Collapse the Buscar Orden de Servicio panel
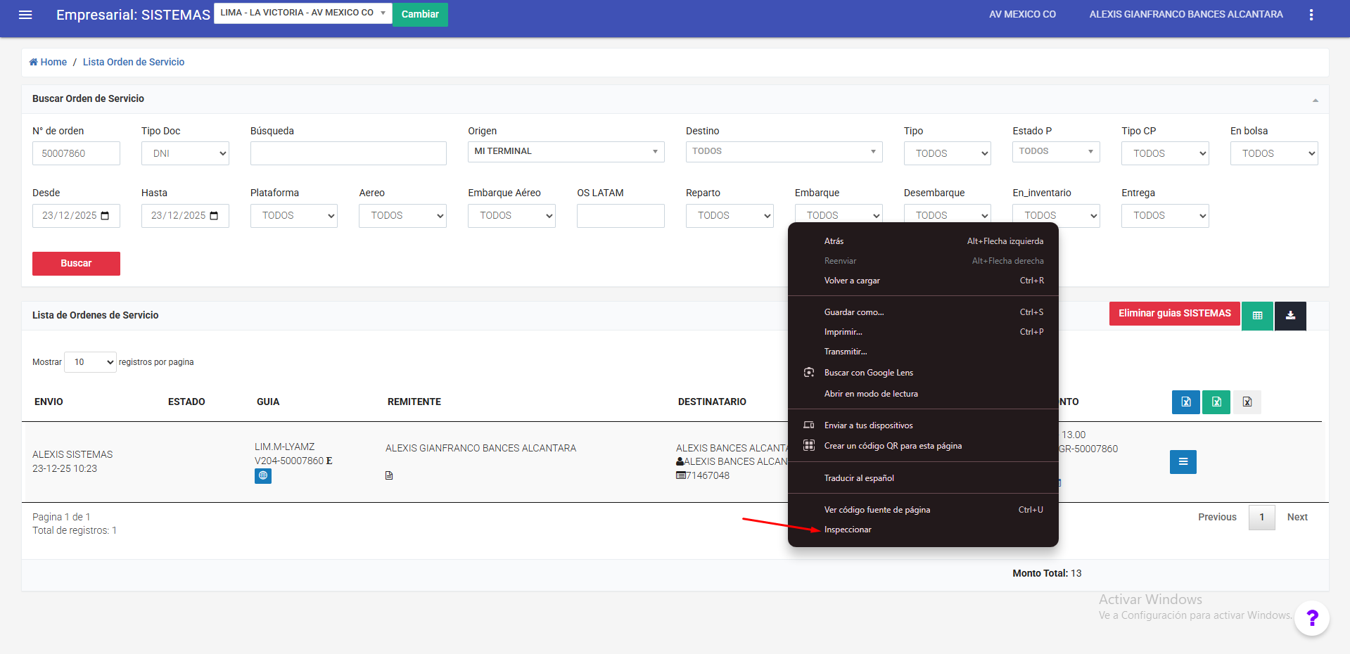 [1315, 100]
